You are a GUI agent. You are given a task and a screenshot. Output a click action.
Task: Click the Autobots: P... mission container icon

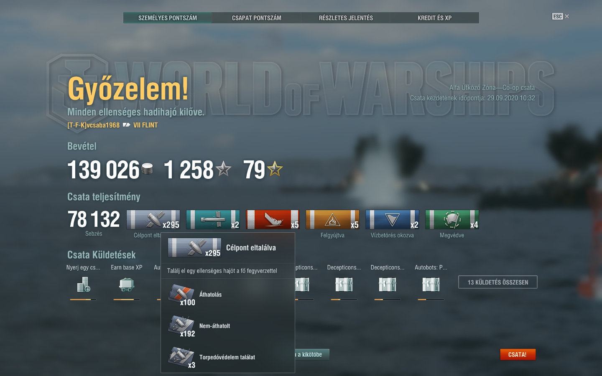pos(431,285)
